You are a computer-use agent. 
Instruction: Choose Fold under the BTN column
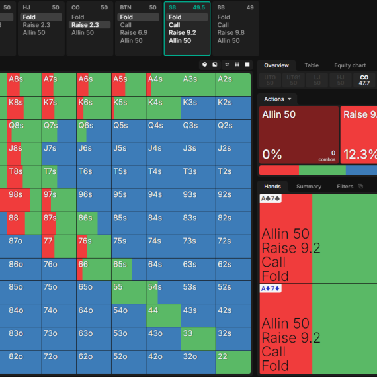138,17
